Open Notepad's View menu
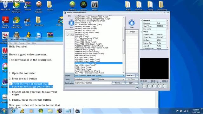 (x=28, y=43)
